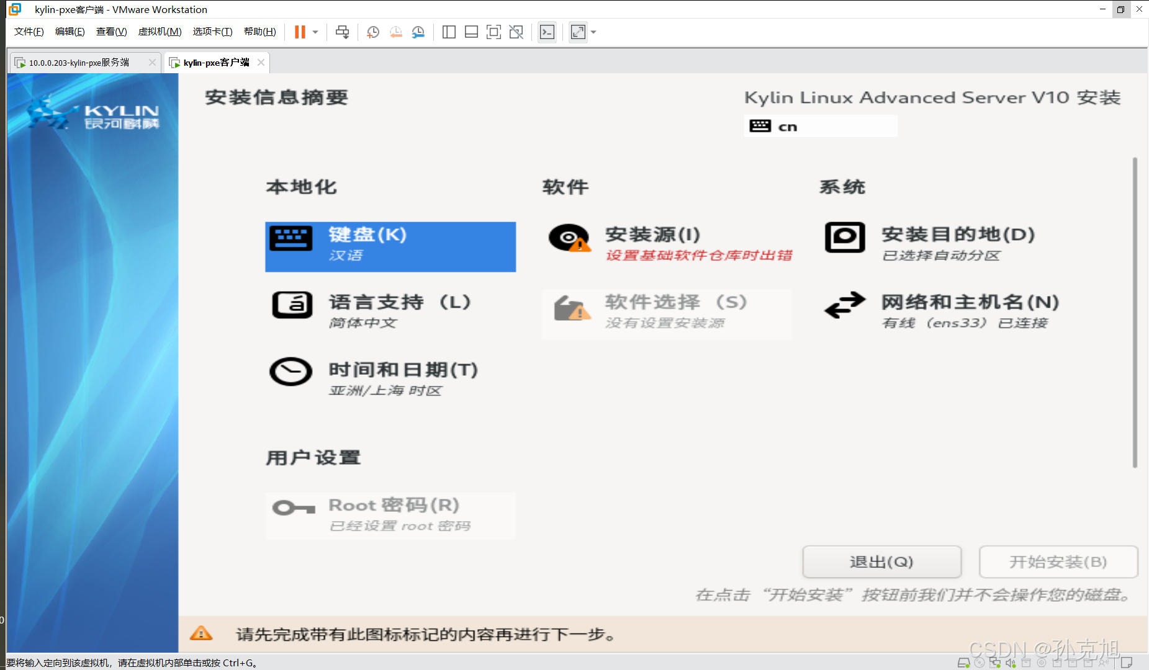Click the disk icon beside 安装目的地
This screenshot has height=670, width=1149.
tap(845, 238)
